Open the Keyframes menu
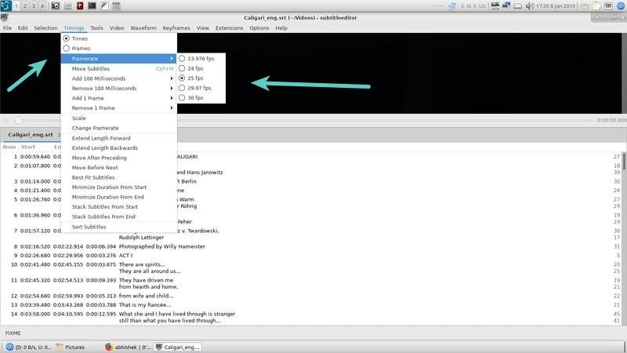This screenshot has height=353, width=627. pos(176,28)
